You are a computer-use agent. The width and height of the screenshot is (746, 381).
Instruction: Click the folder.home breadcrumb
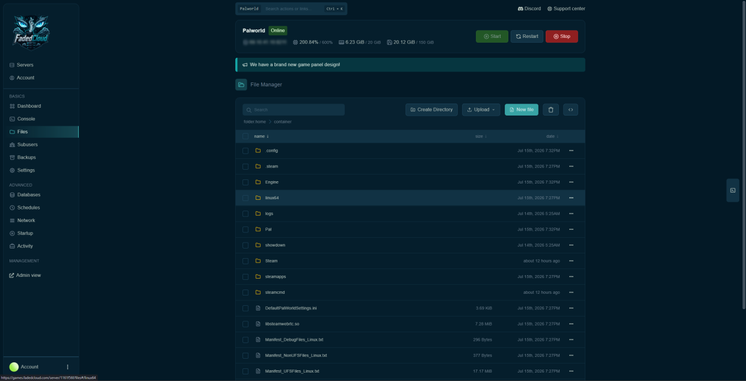click(254, 122)
